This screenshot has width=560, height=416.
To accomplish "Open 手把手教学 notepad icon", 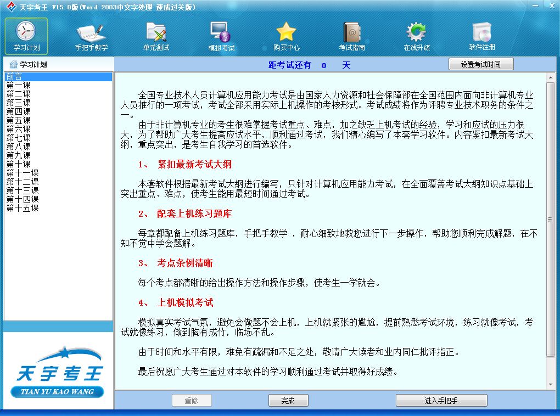I will pos(91,33).
